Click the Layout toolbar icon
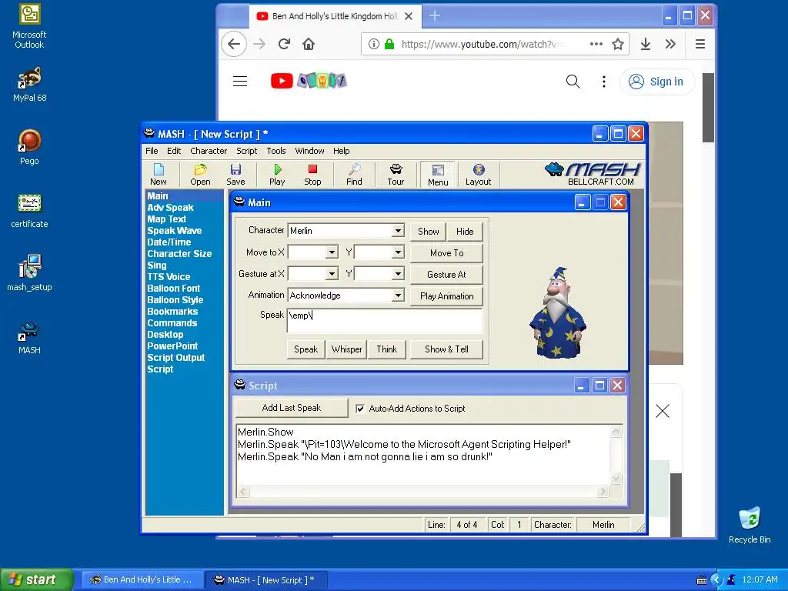Screen dimensions: 788x591 (x=478, y=175)
